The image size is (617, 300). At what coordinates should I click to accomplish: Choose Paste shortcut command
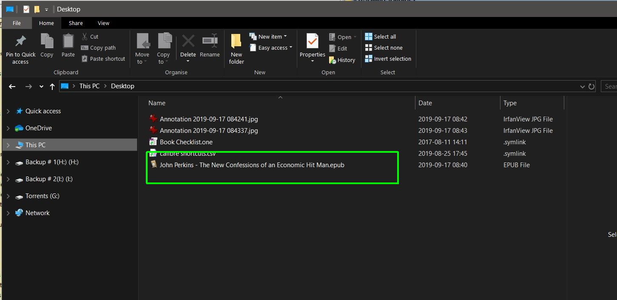[103, 59]
